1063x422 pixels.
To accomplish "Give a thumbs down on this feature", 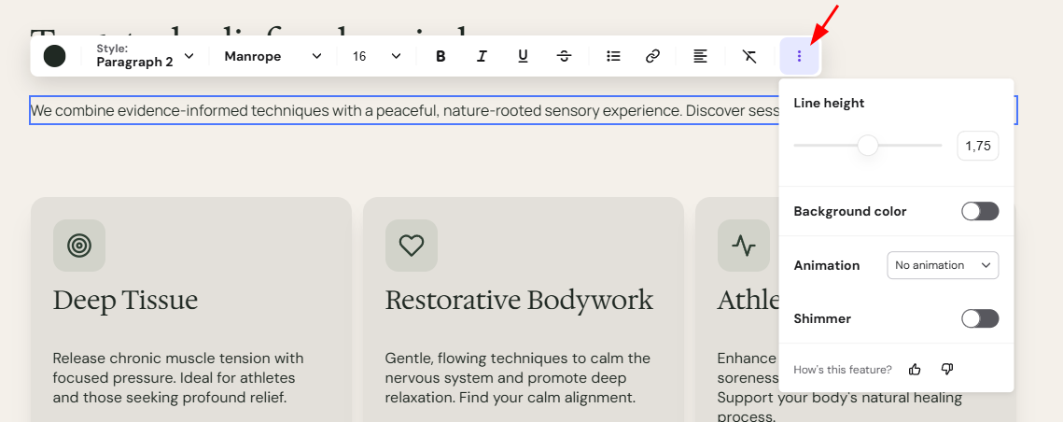I will tap(948, 369).
